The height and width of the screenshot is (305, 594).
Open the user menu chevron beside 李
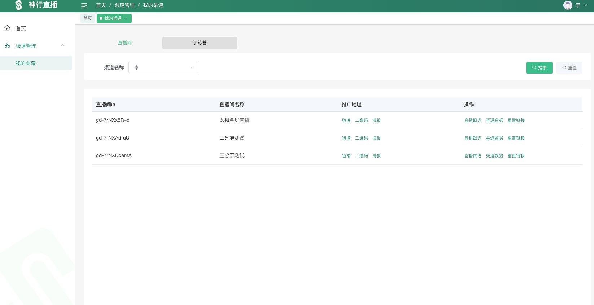585,5
